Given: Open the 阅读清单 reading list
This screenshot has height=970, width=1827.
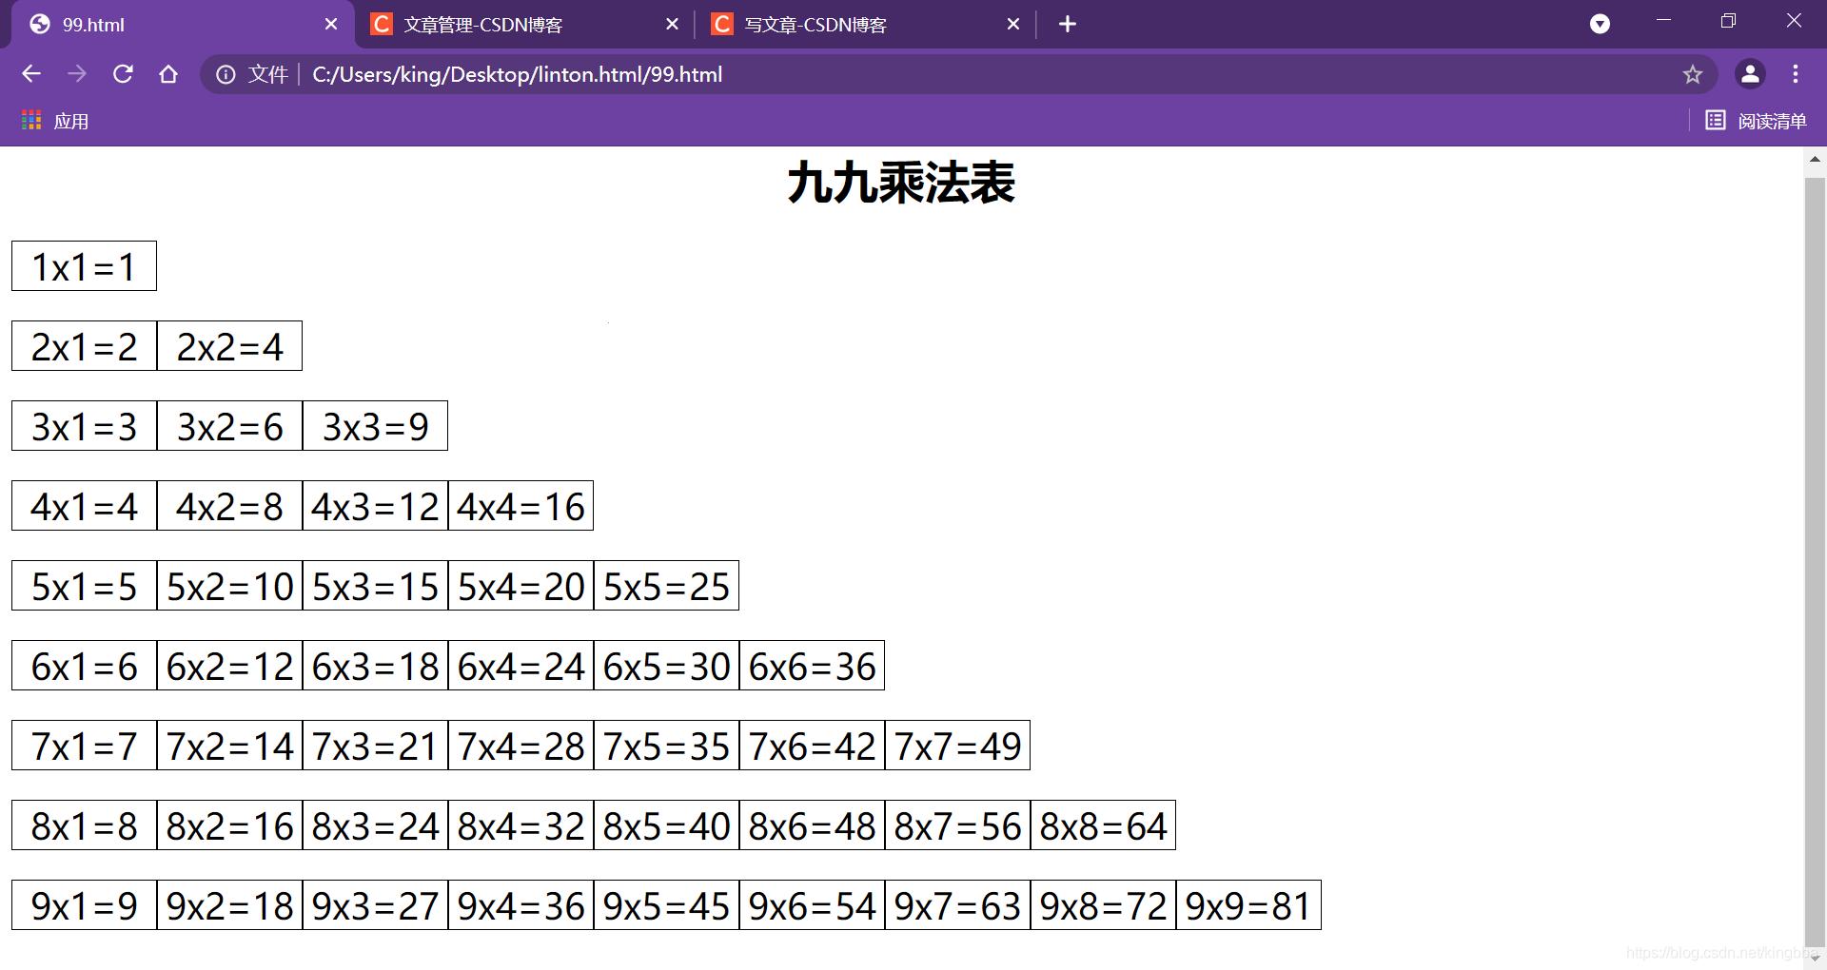Looking at the screenshot, I should [1756, 121].
